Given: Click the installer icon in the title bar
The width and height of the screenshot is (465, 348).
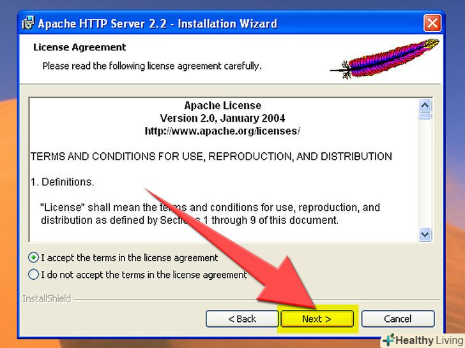Looking at the screenshot, I should coord(28,23).
